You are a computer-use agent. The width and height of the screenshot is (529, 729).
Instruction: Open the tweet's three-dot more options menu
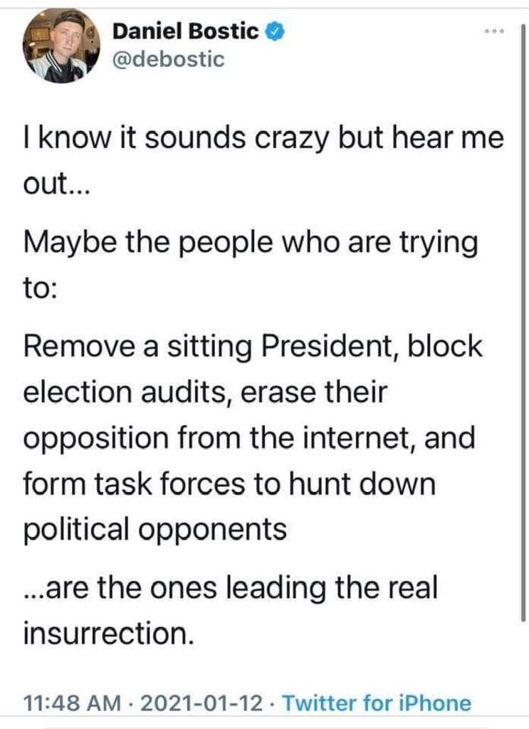pyautogui.click(x=493, y=31)
